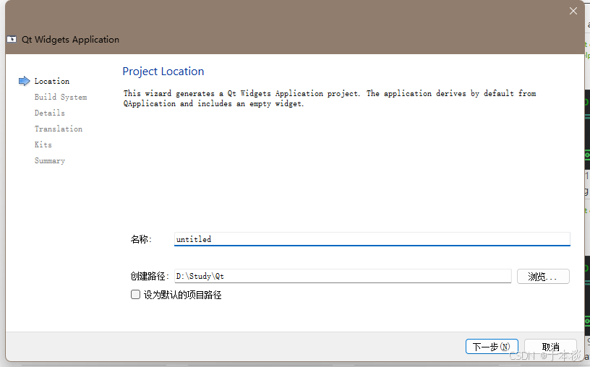This screenshot has height=367, width=590.
Task: Click the 名称: label
Action: pos(141,239)
